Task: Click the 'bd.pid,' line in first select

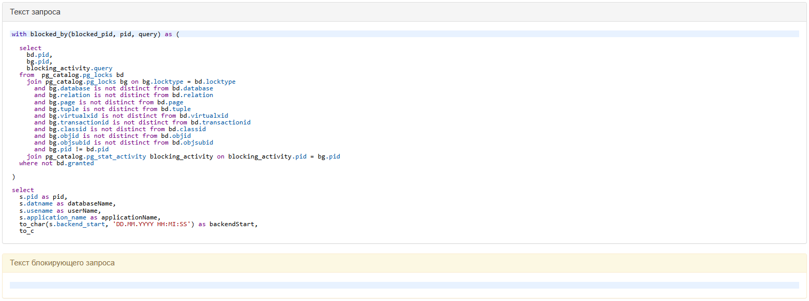Action: point(40,54)
